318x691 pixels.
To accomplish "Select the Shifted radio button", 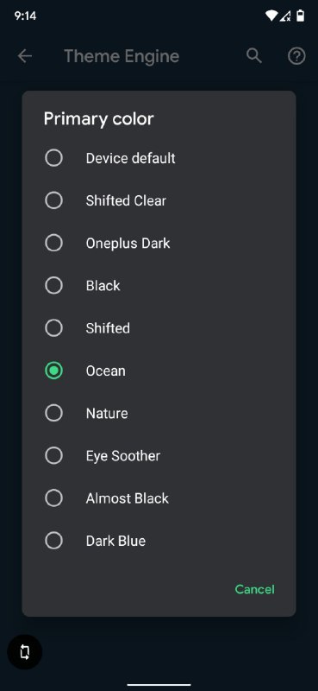I will (53, 328).
